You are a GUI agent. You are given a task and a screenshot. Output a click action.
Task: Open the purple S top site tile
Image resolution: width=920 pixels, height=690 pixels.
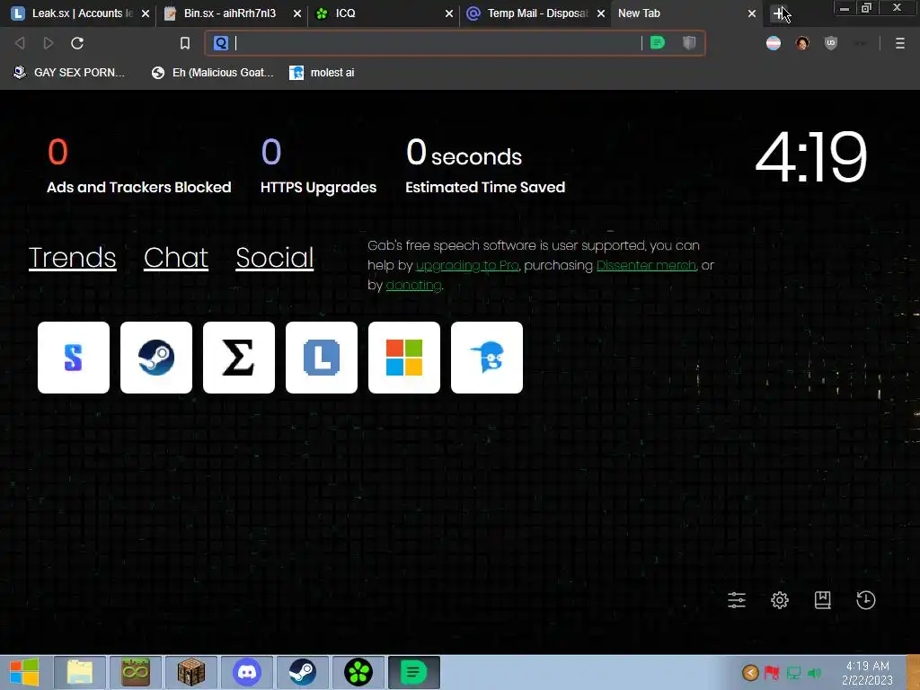74,358
